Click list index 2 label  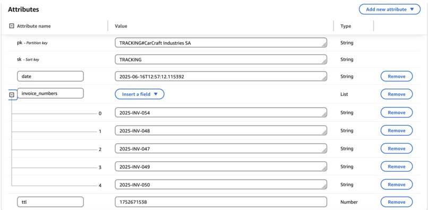(100, 150)
